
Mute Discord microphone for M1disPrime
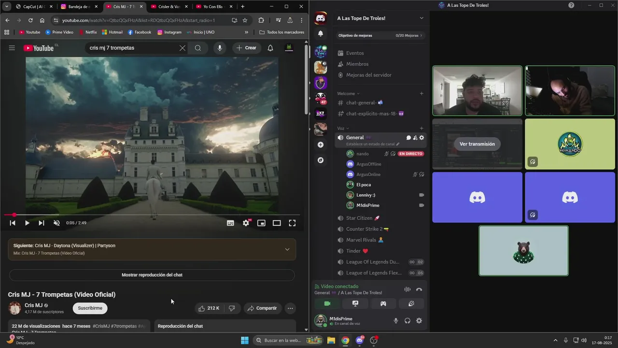pos(396,320)
